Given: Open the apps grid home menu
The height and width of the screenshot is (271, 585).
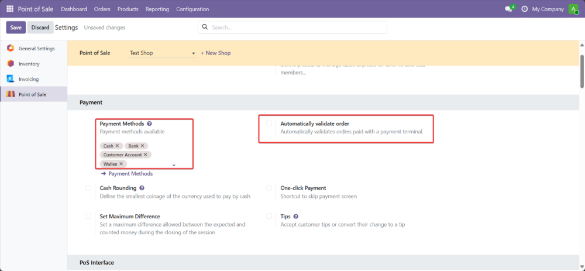Looking at the screenshot, I should tap(10, 9).
